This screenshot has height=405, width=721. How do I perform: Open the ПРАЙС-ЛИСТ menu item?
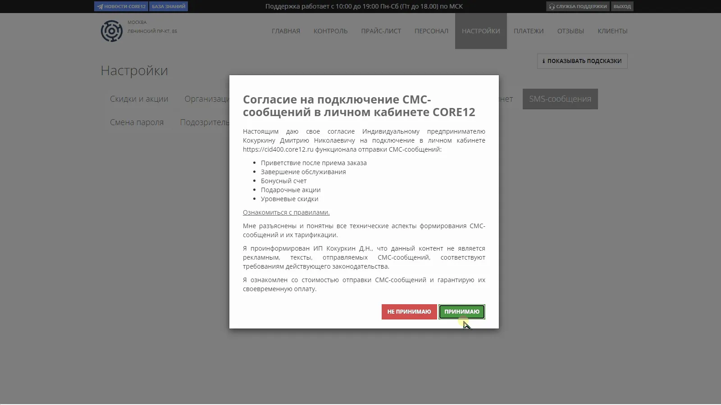[381, 31]
